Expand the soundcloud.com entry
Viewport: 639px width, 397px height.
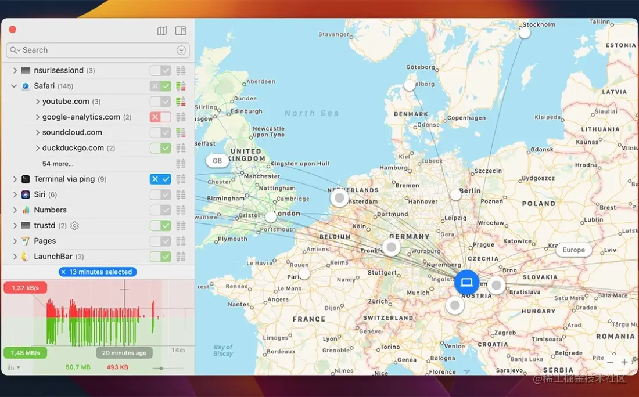pyautogui.click(x=37, y=132)
